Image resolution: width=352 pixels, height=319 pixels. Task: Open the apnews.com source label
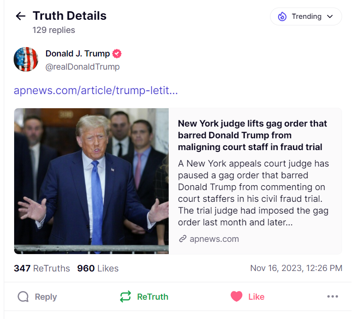(214, 239)
